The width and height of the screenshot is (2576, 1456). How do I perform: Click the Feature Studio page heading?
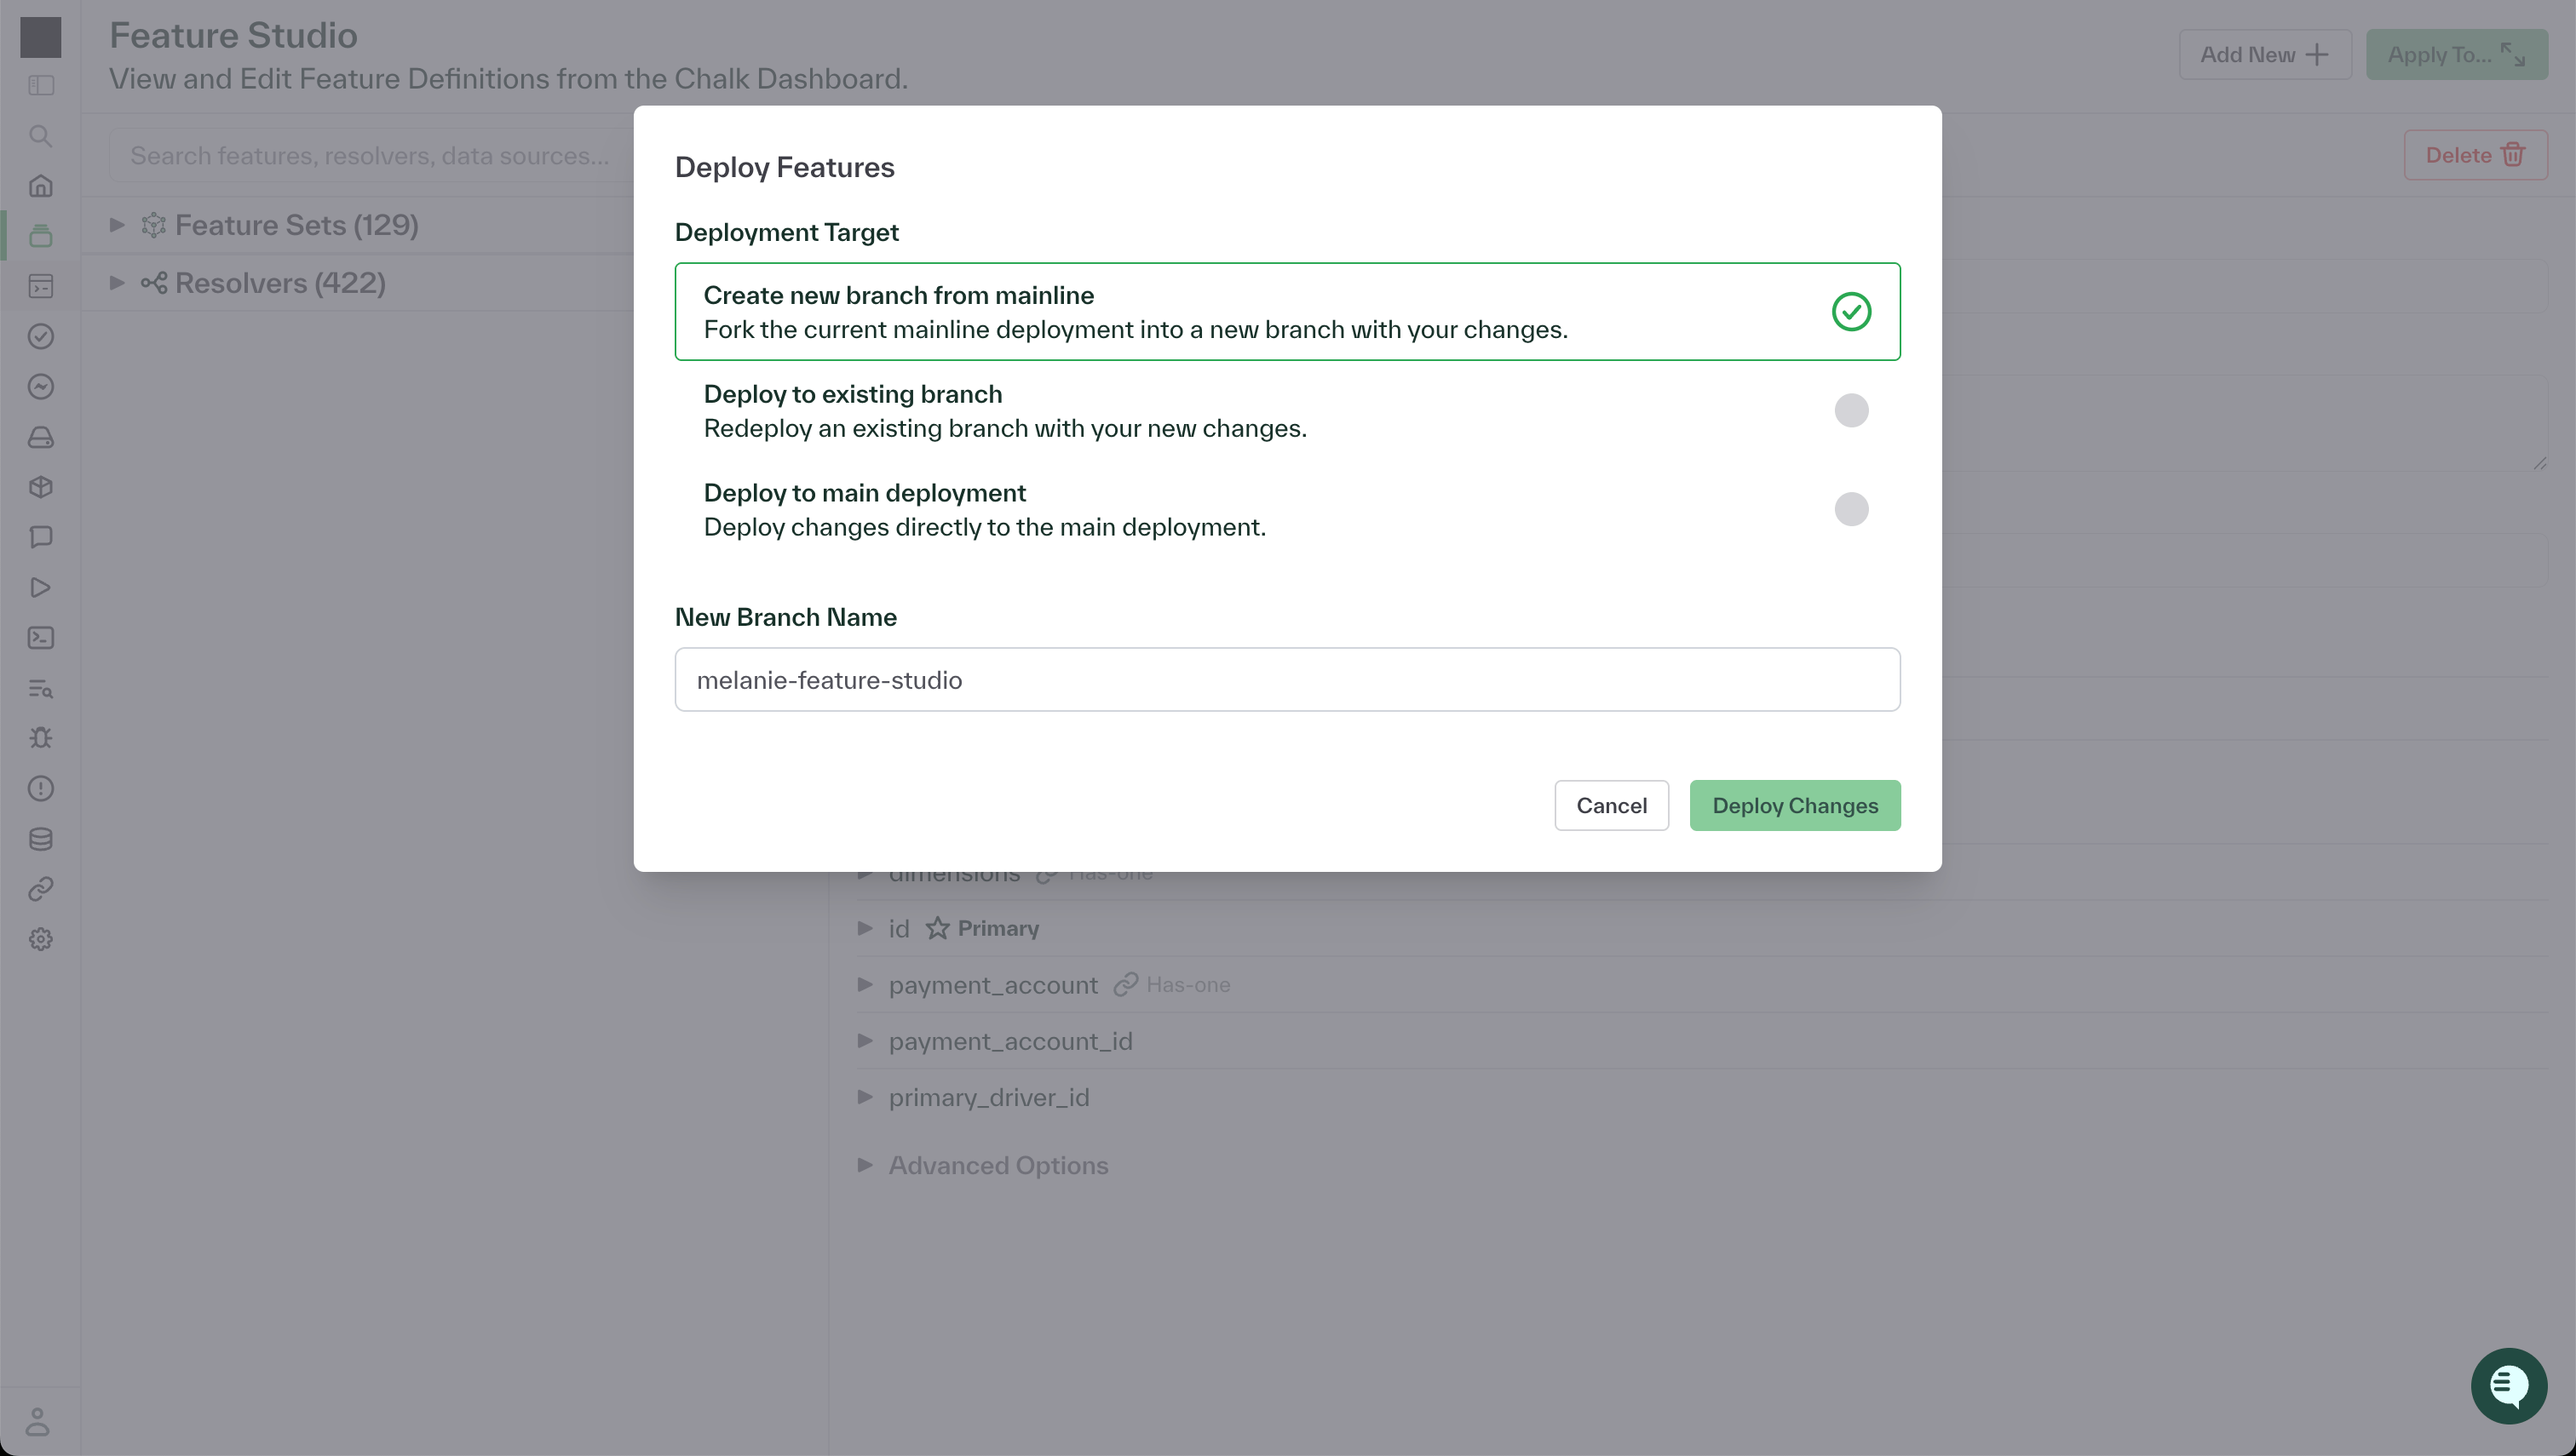[x=233, y=36]
